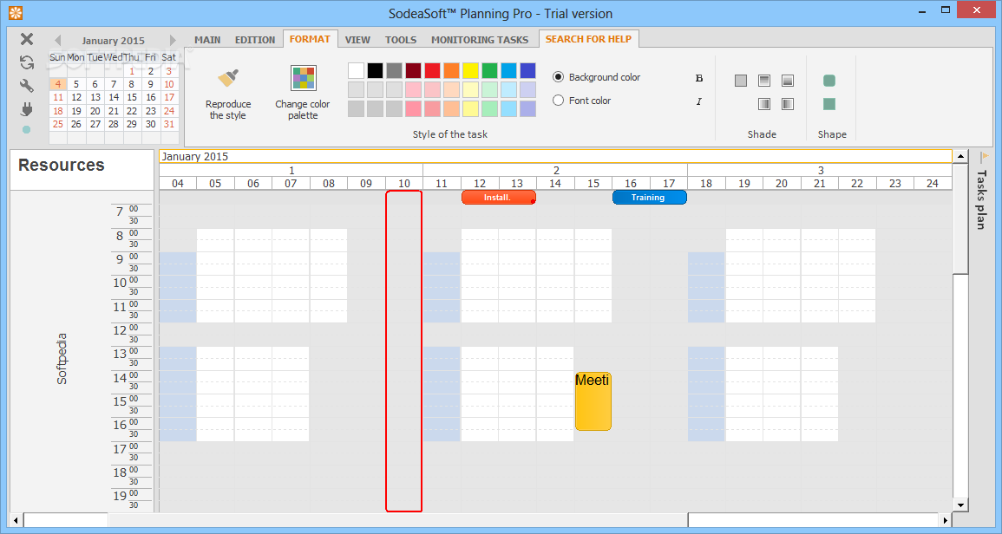Pick the green swatch in top row

coord(489,70)
